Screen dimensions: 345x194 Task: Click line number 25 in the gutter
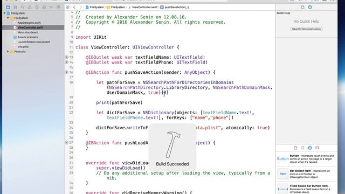tap(71, 133)
